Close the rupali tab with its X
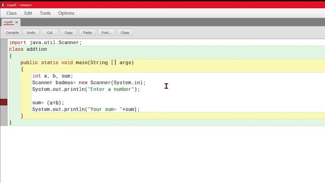This screenshot has width=325, height=183. [x=17, y=22]
